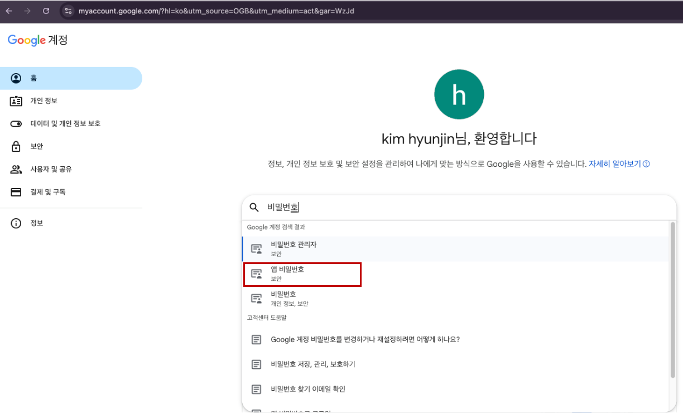Click the address bar URL field
This screenshot has width=683, height=413.
(217, 11)
